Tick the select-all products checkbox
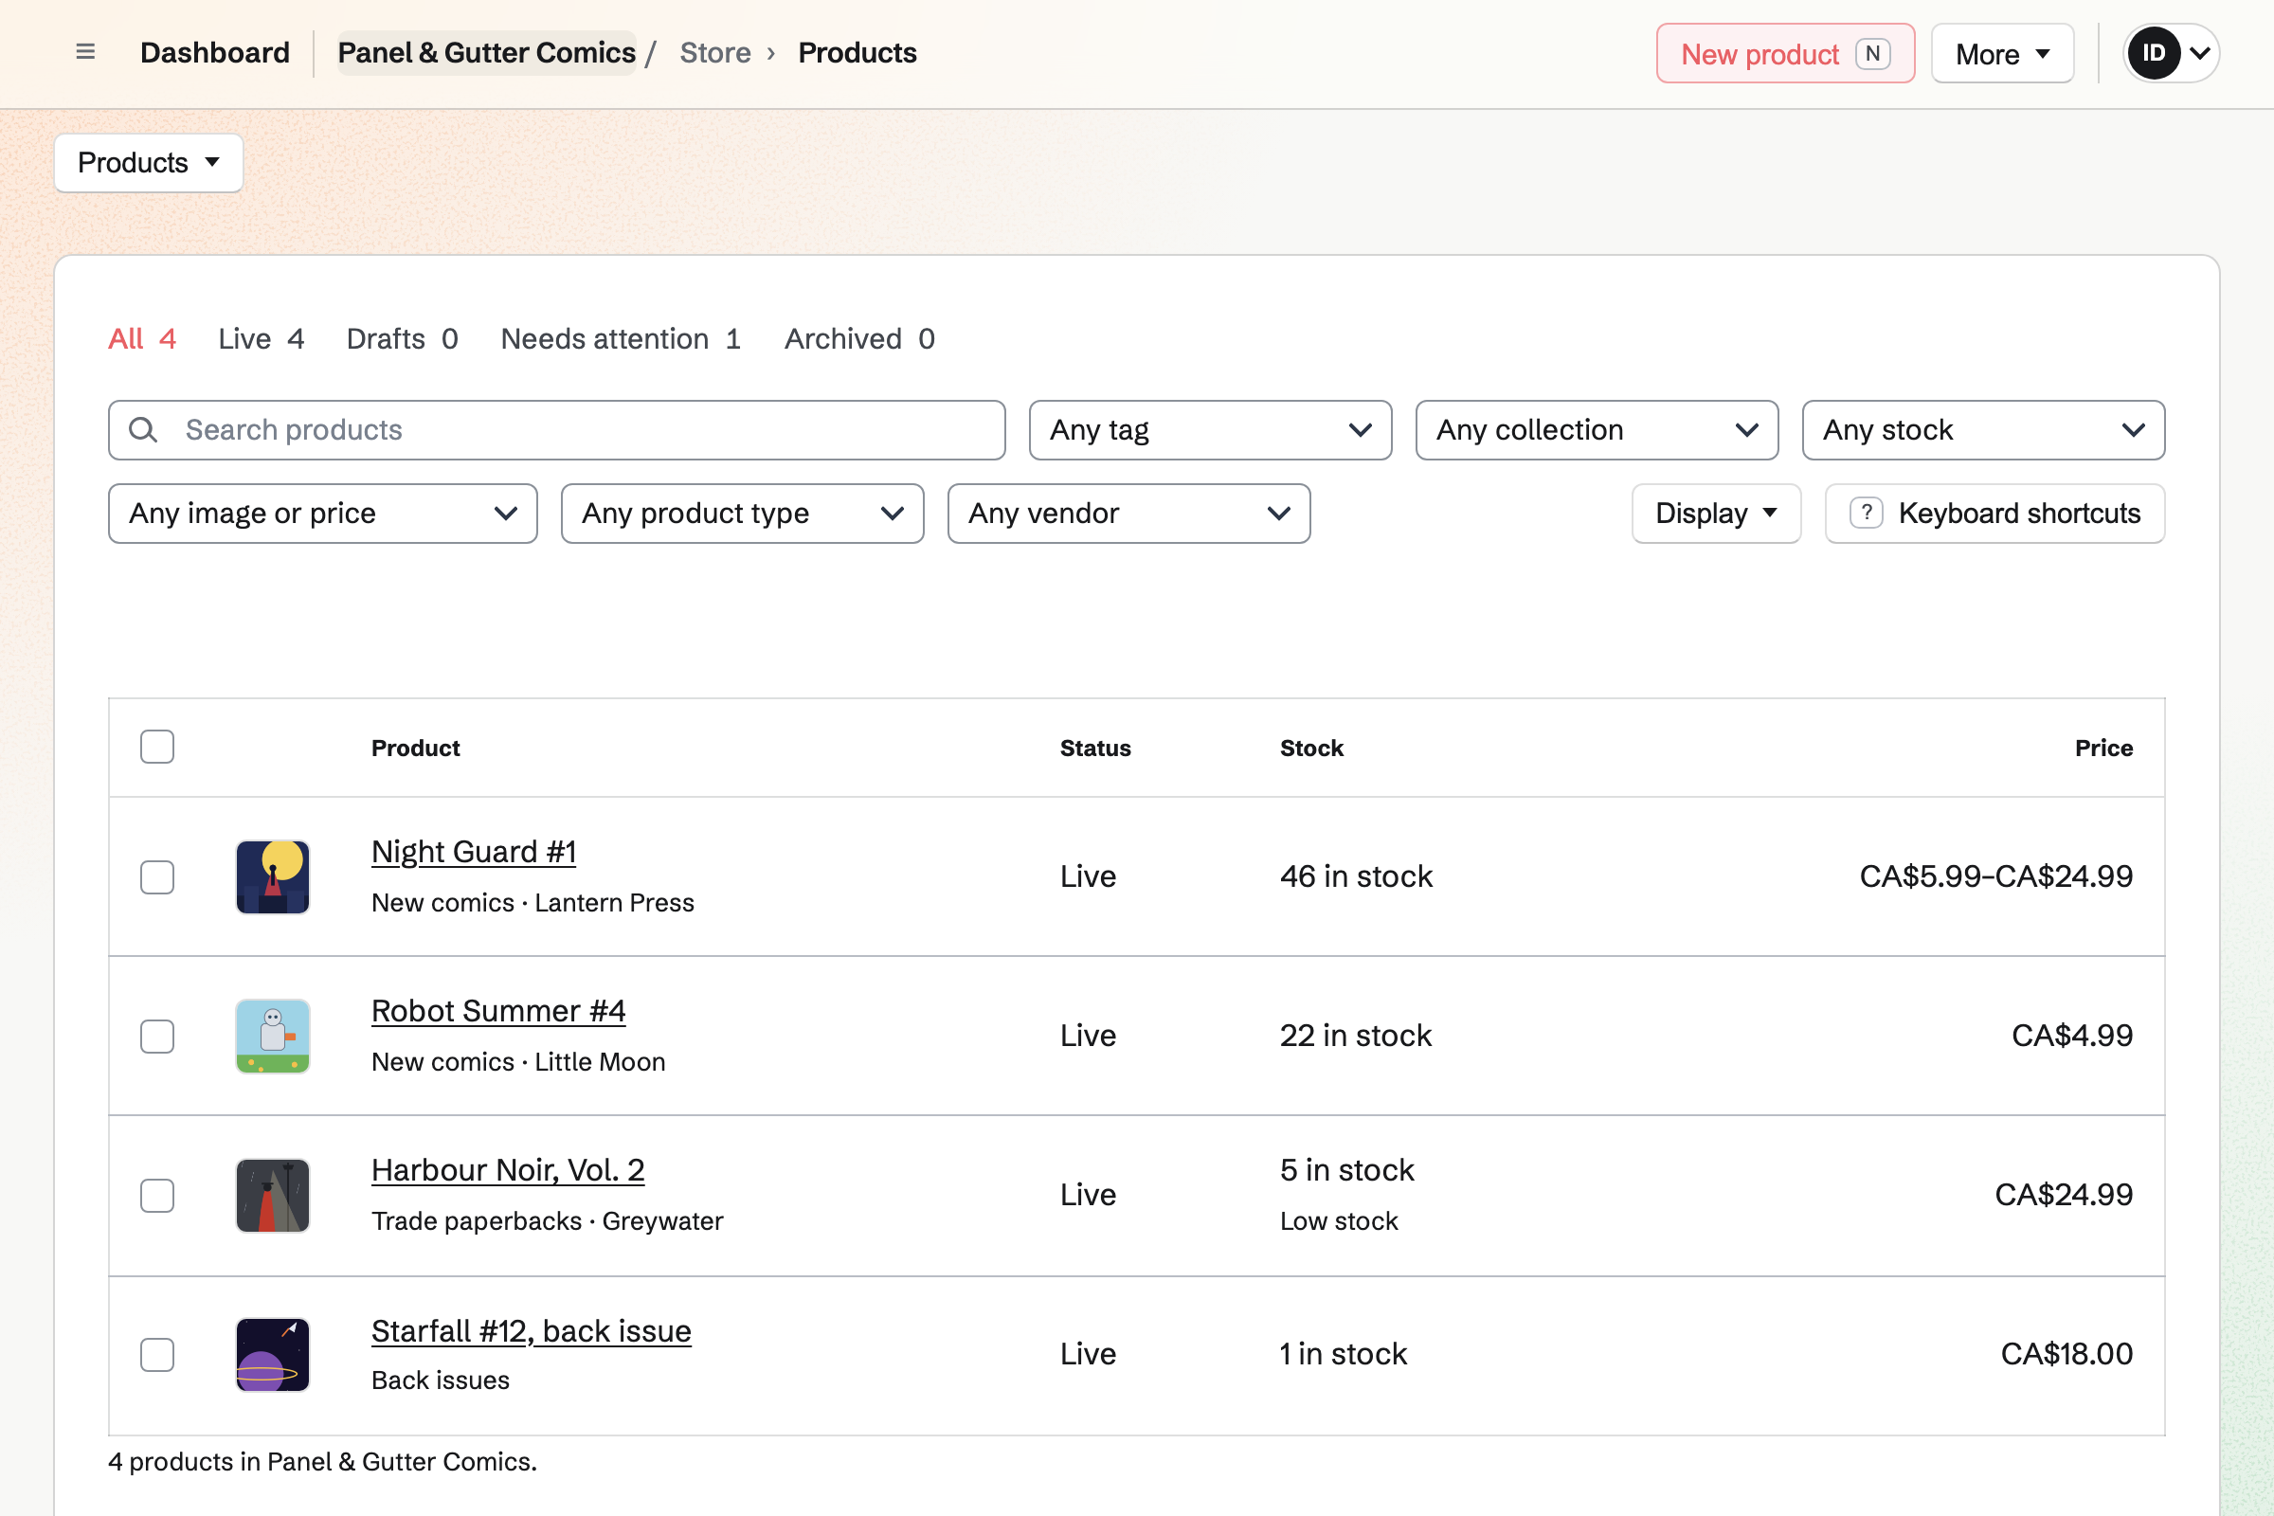The image size is (2274, 1516). [156, 748]
